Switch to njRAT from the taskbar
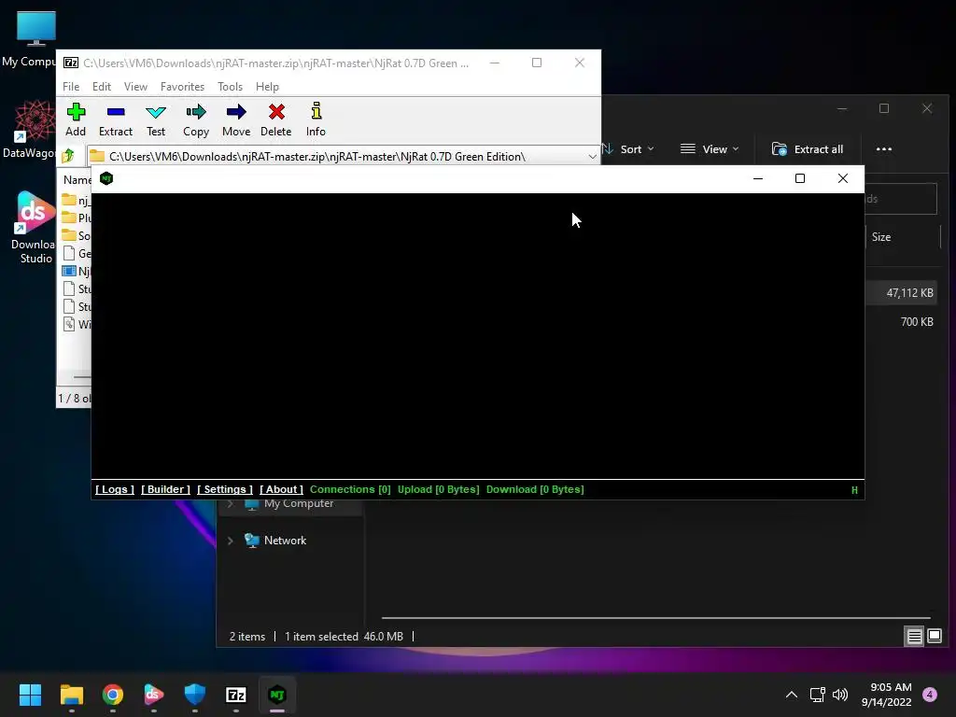The image size is (956, 717). click(277, 695)
